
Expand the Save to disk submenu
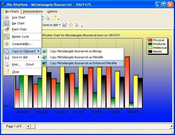pyautogui.click(x=23, y=57)
